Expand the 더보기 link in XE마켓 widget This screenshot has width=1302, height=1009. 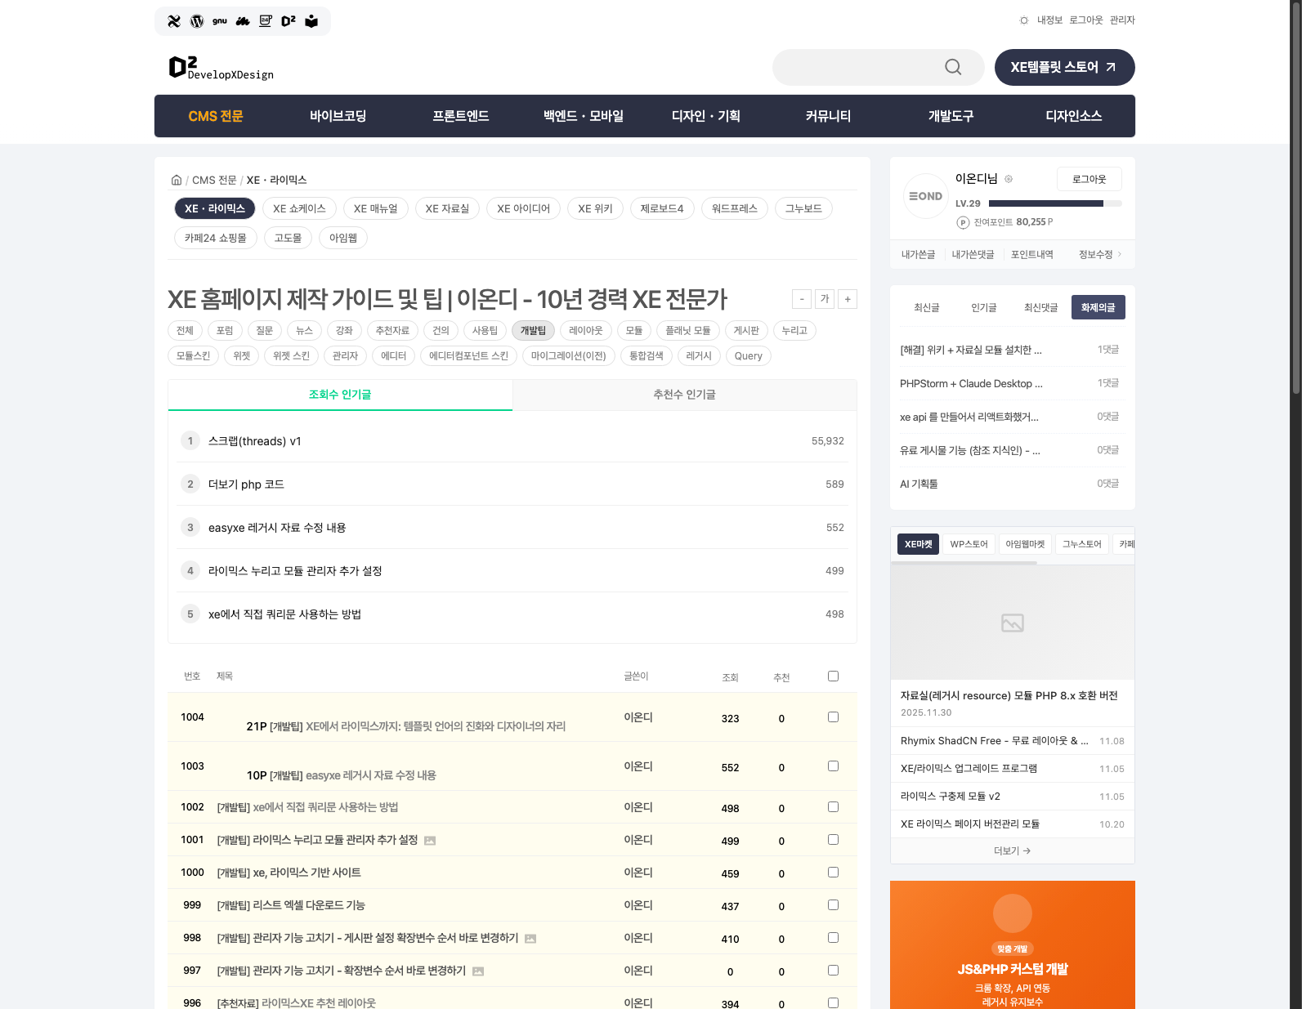1012,851
